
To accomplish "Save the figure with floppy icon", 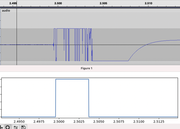I will click(24, 127).
